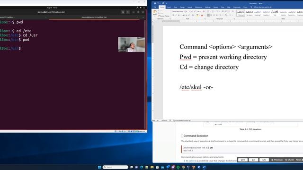Toggle Italic formatting in Word
This screenshot has width=303, height=170.
point(176,15)
